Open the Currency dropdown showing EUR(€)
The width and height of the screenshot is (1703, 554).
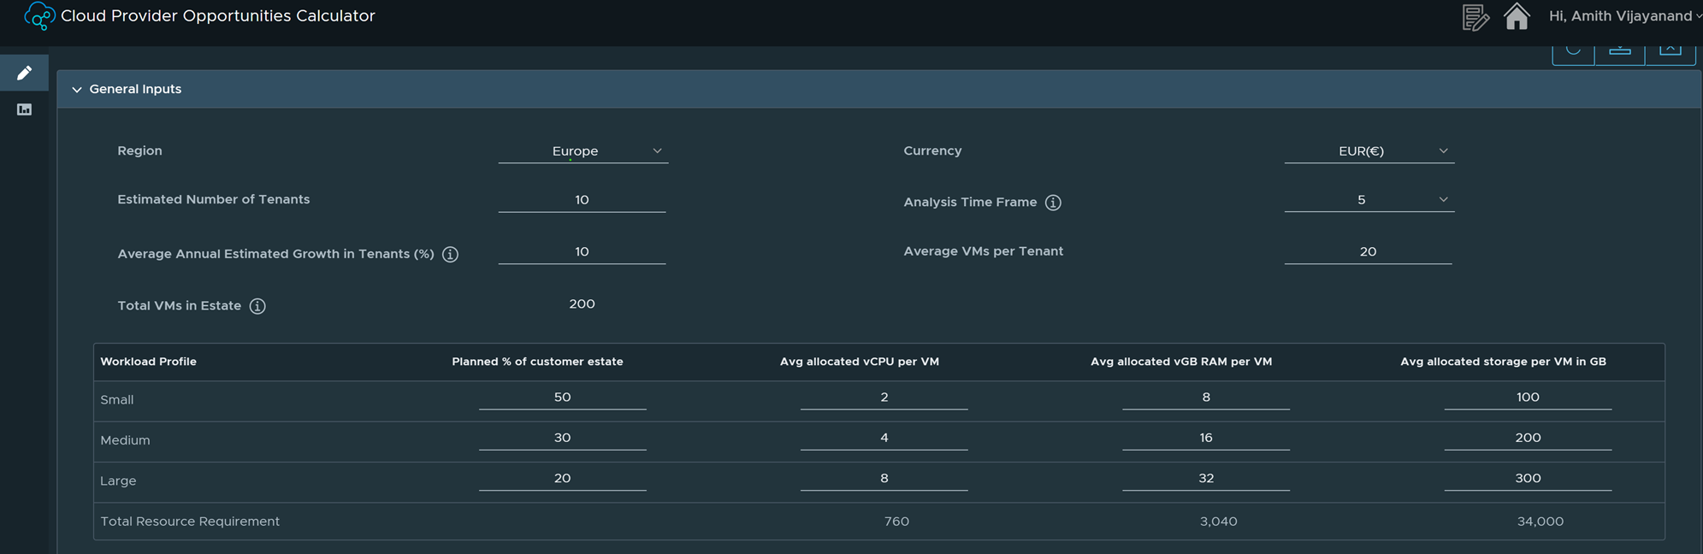tap(1369, 151)
